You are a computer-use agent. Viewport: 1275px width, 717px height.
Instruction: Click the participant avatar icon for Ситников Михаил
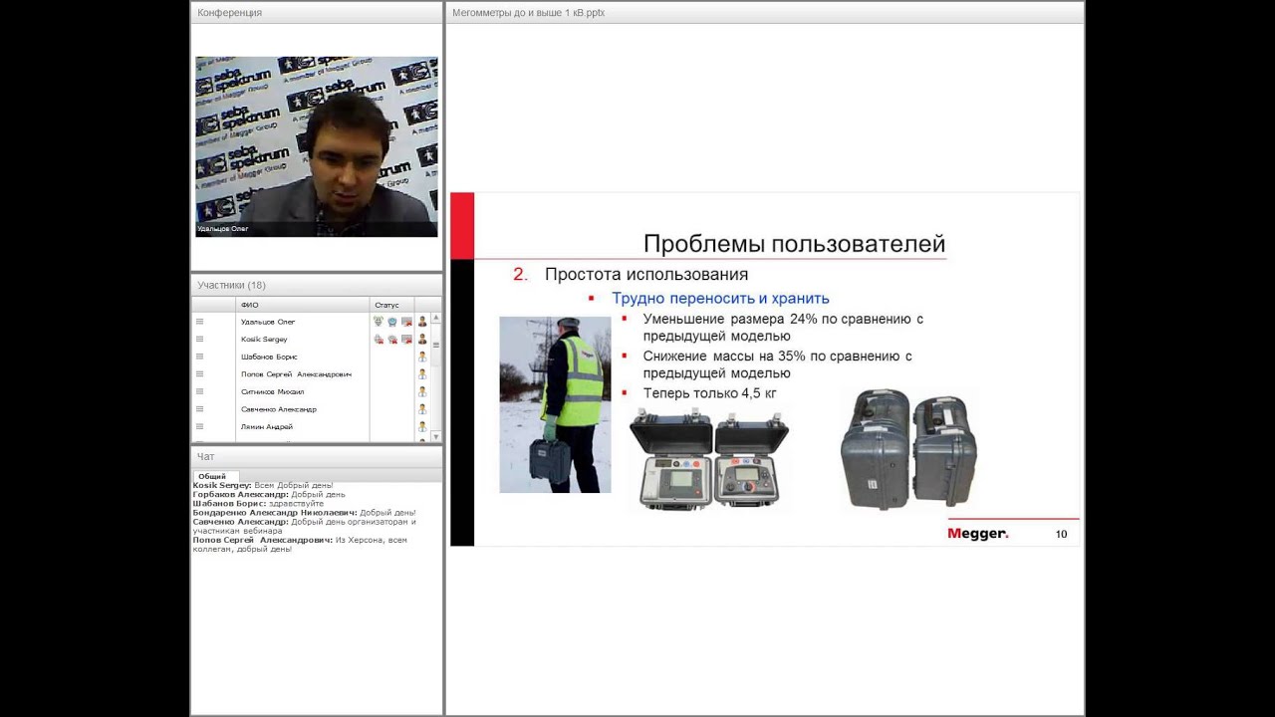click(x=422, y=391)
